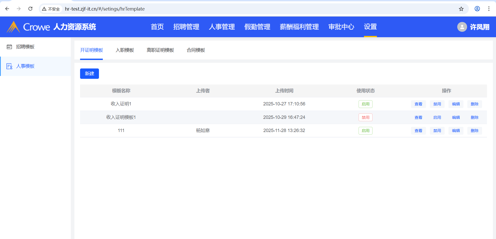Edit the 收入证明模板1 template
Image resolution: width=496 pixels, height=239 pixels.
pyautogui.click(x=456, y=118)
